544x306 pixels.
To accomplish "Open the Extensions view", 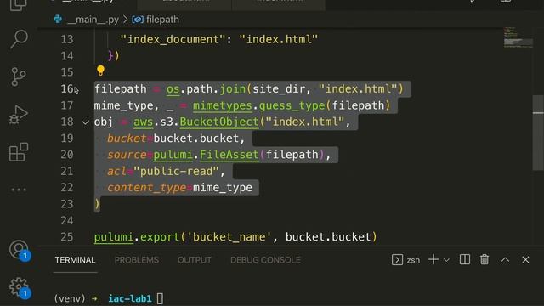I will (x=19, y=152).
